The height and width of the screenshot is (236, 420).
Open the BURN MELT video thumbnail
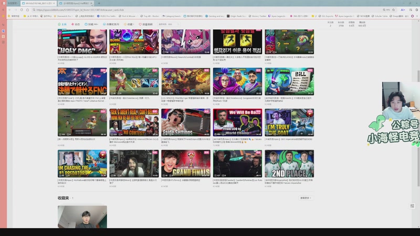pyautogui.click(x=134, y=42)
